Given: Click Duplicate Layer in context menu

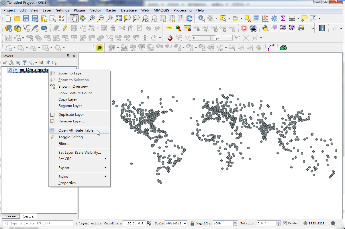Looking at the screenshot, I should click(x=79, y=115).
